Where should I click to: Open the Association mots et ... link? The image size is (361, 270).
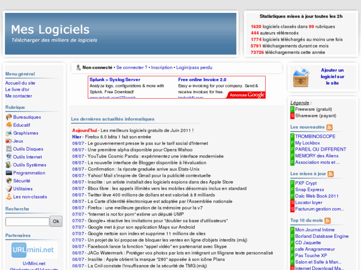tap(317, 162)
